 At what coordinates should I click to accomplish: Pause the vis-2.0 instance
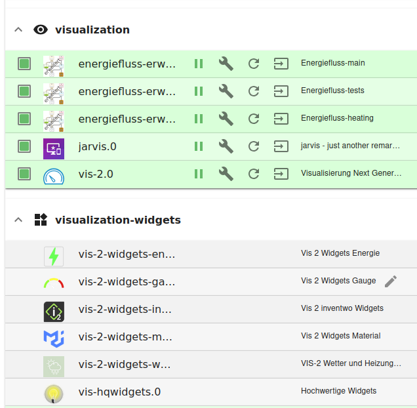point(198,174)
